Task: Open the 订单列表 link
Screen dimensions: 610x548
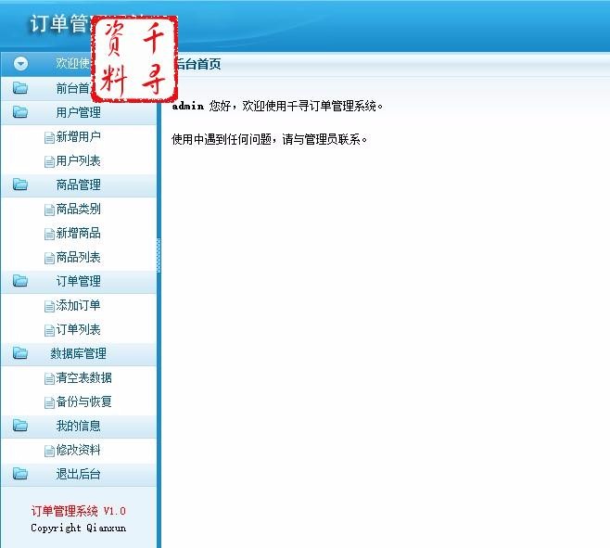Action: 78,329
